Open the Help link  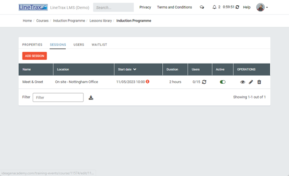pyautogui.click(x=247, y=7)
